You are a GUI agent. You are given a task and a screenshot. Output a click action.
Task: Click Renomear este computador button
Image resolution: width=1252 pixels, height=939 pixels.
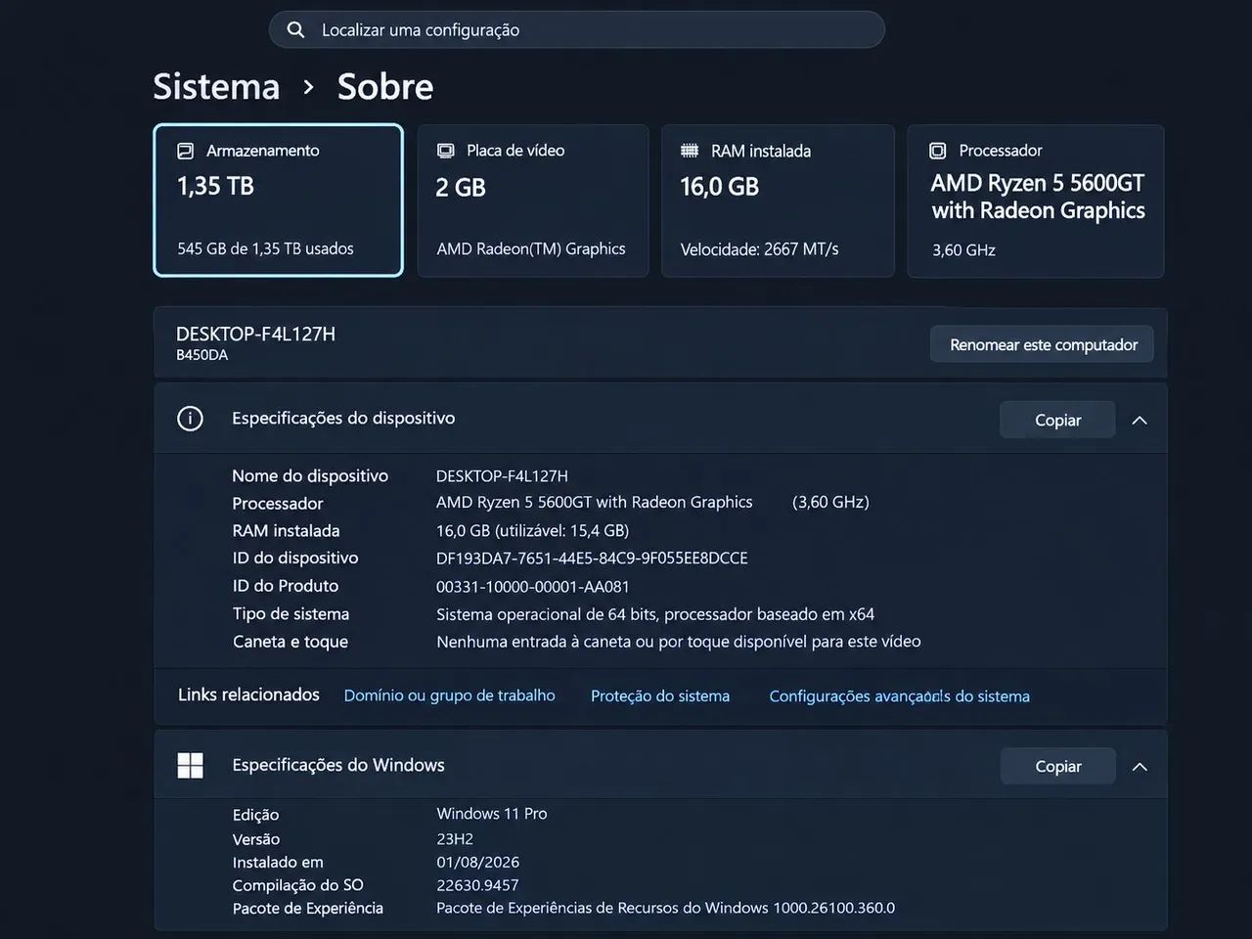coord(1043,344)
